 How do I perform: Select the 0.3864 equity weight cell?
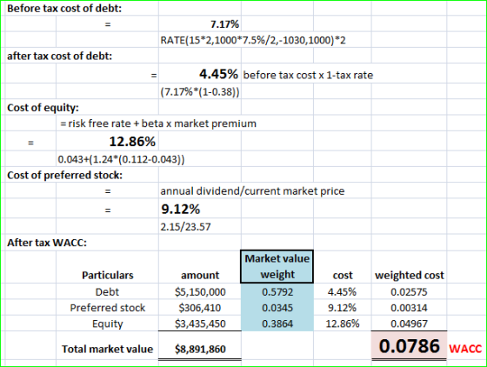[x=277, y=324]
